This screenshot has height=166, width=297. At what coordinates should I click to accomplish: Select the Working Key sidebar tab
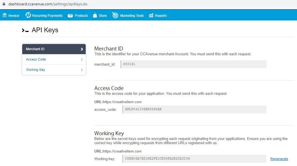point(35,70)
